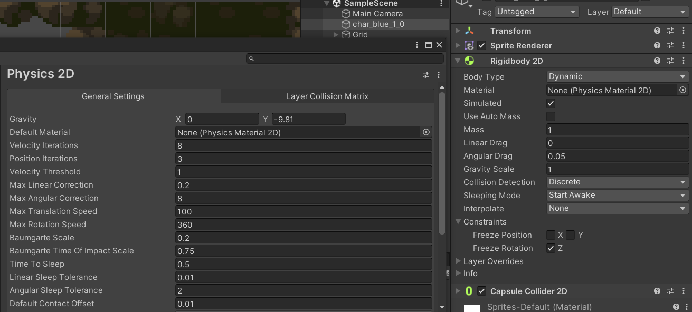Select Main Camera in the hierarchy
The width and height of the screenshot is (692, 312).
point(377,14)
